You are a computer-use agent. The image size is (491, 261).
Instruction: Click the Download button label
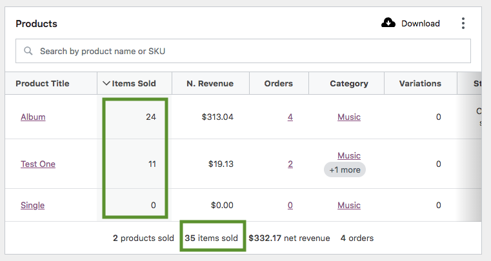pos(421,23)
